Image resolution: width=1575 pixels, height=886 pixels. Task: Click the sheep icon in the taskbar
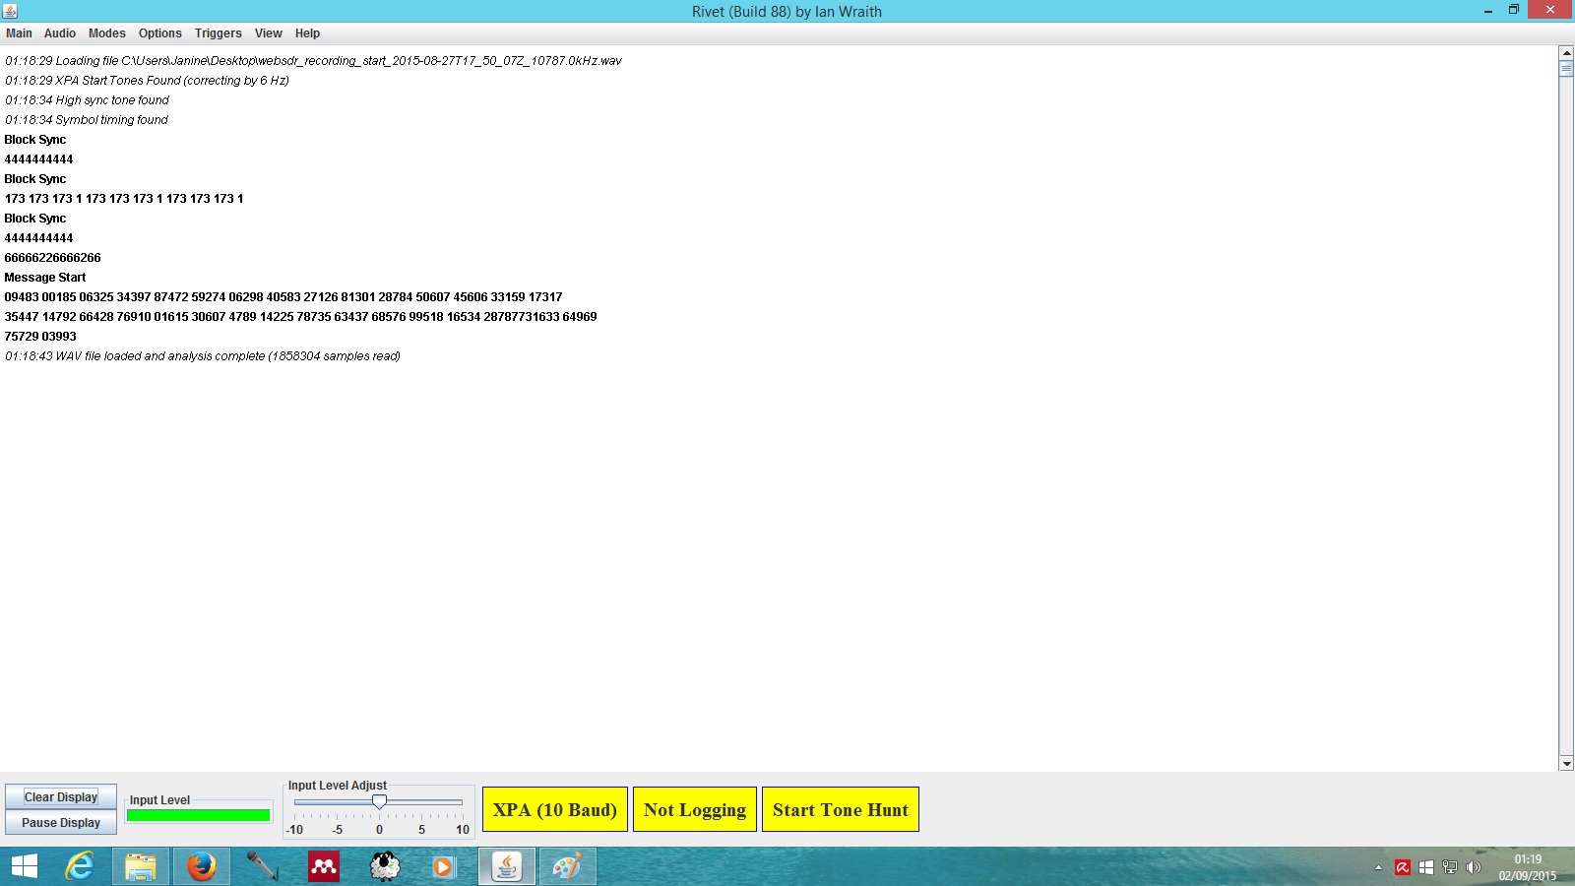click(x=385, y=866)
